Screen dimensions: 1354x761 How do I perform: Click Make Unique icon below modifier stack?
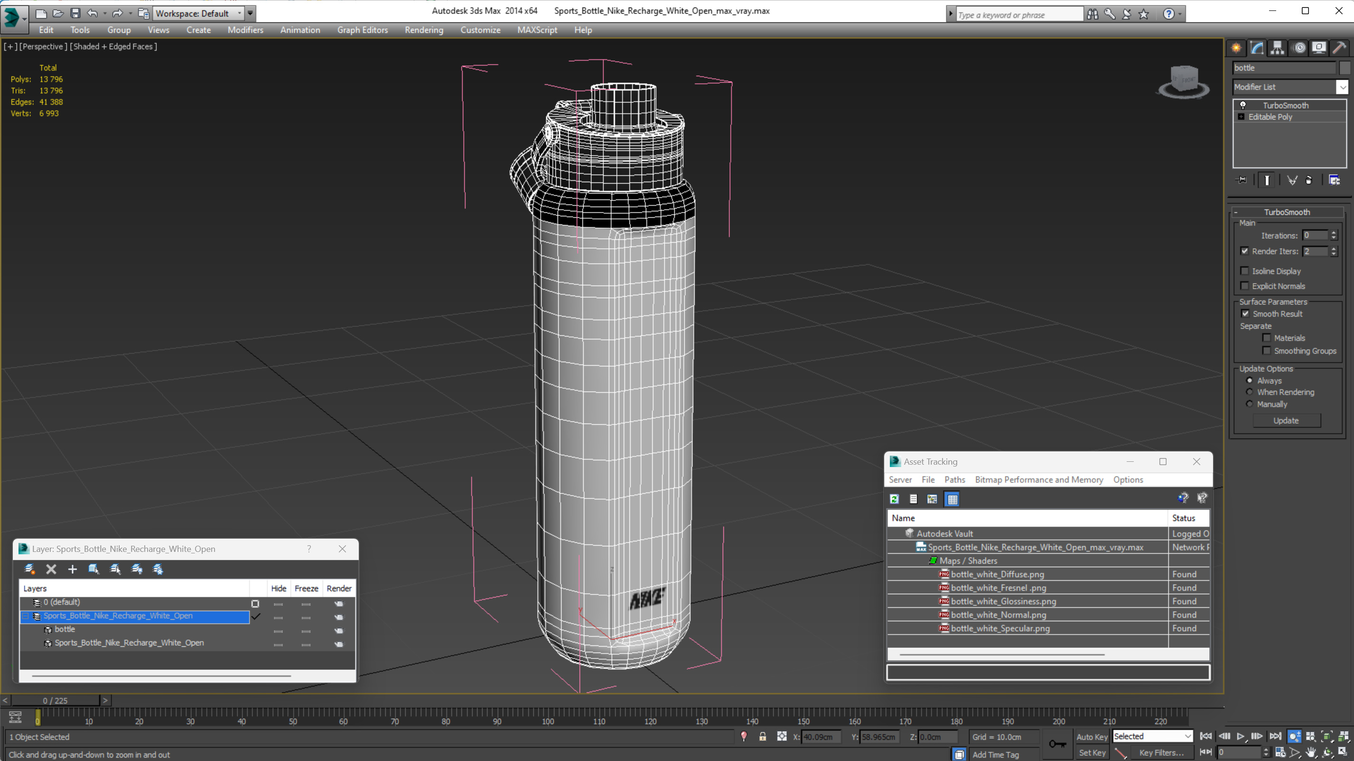tap(1291, 180)
